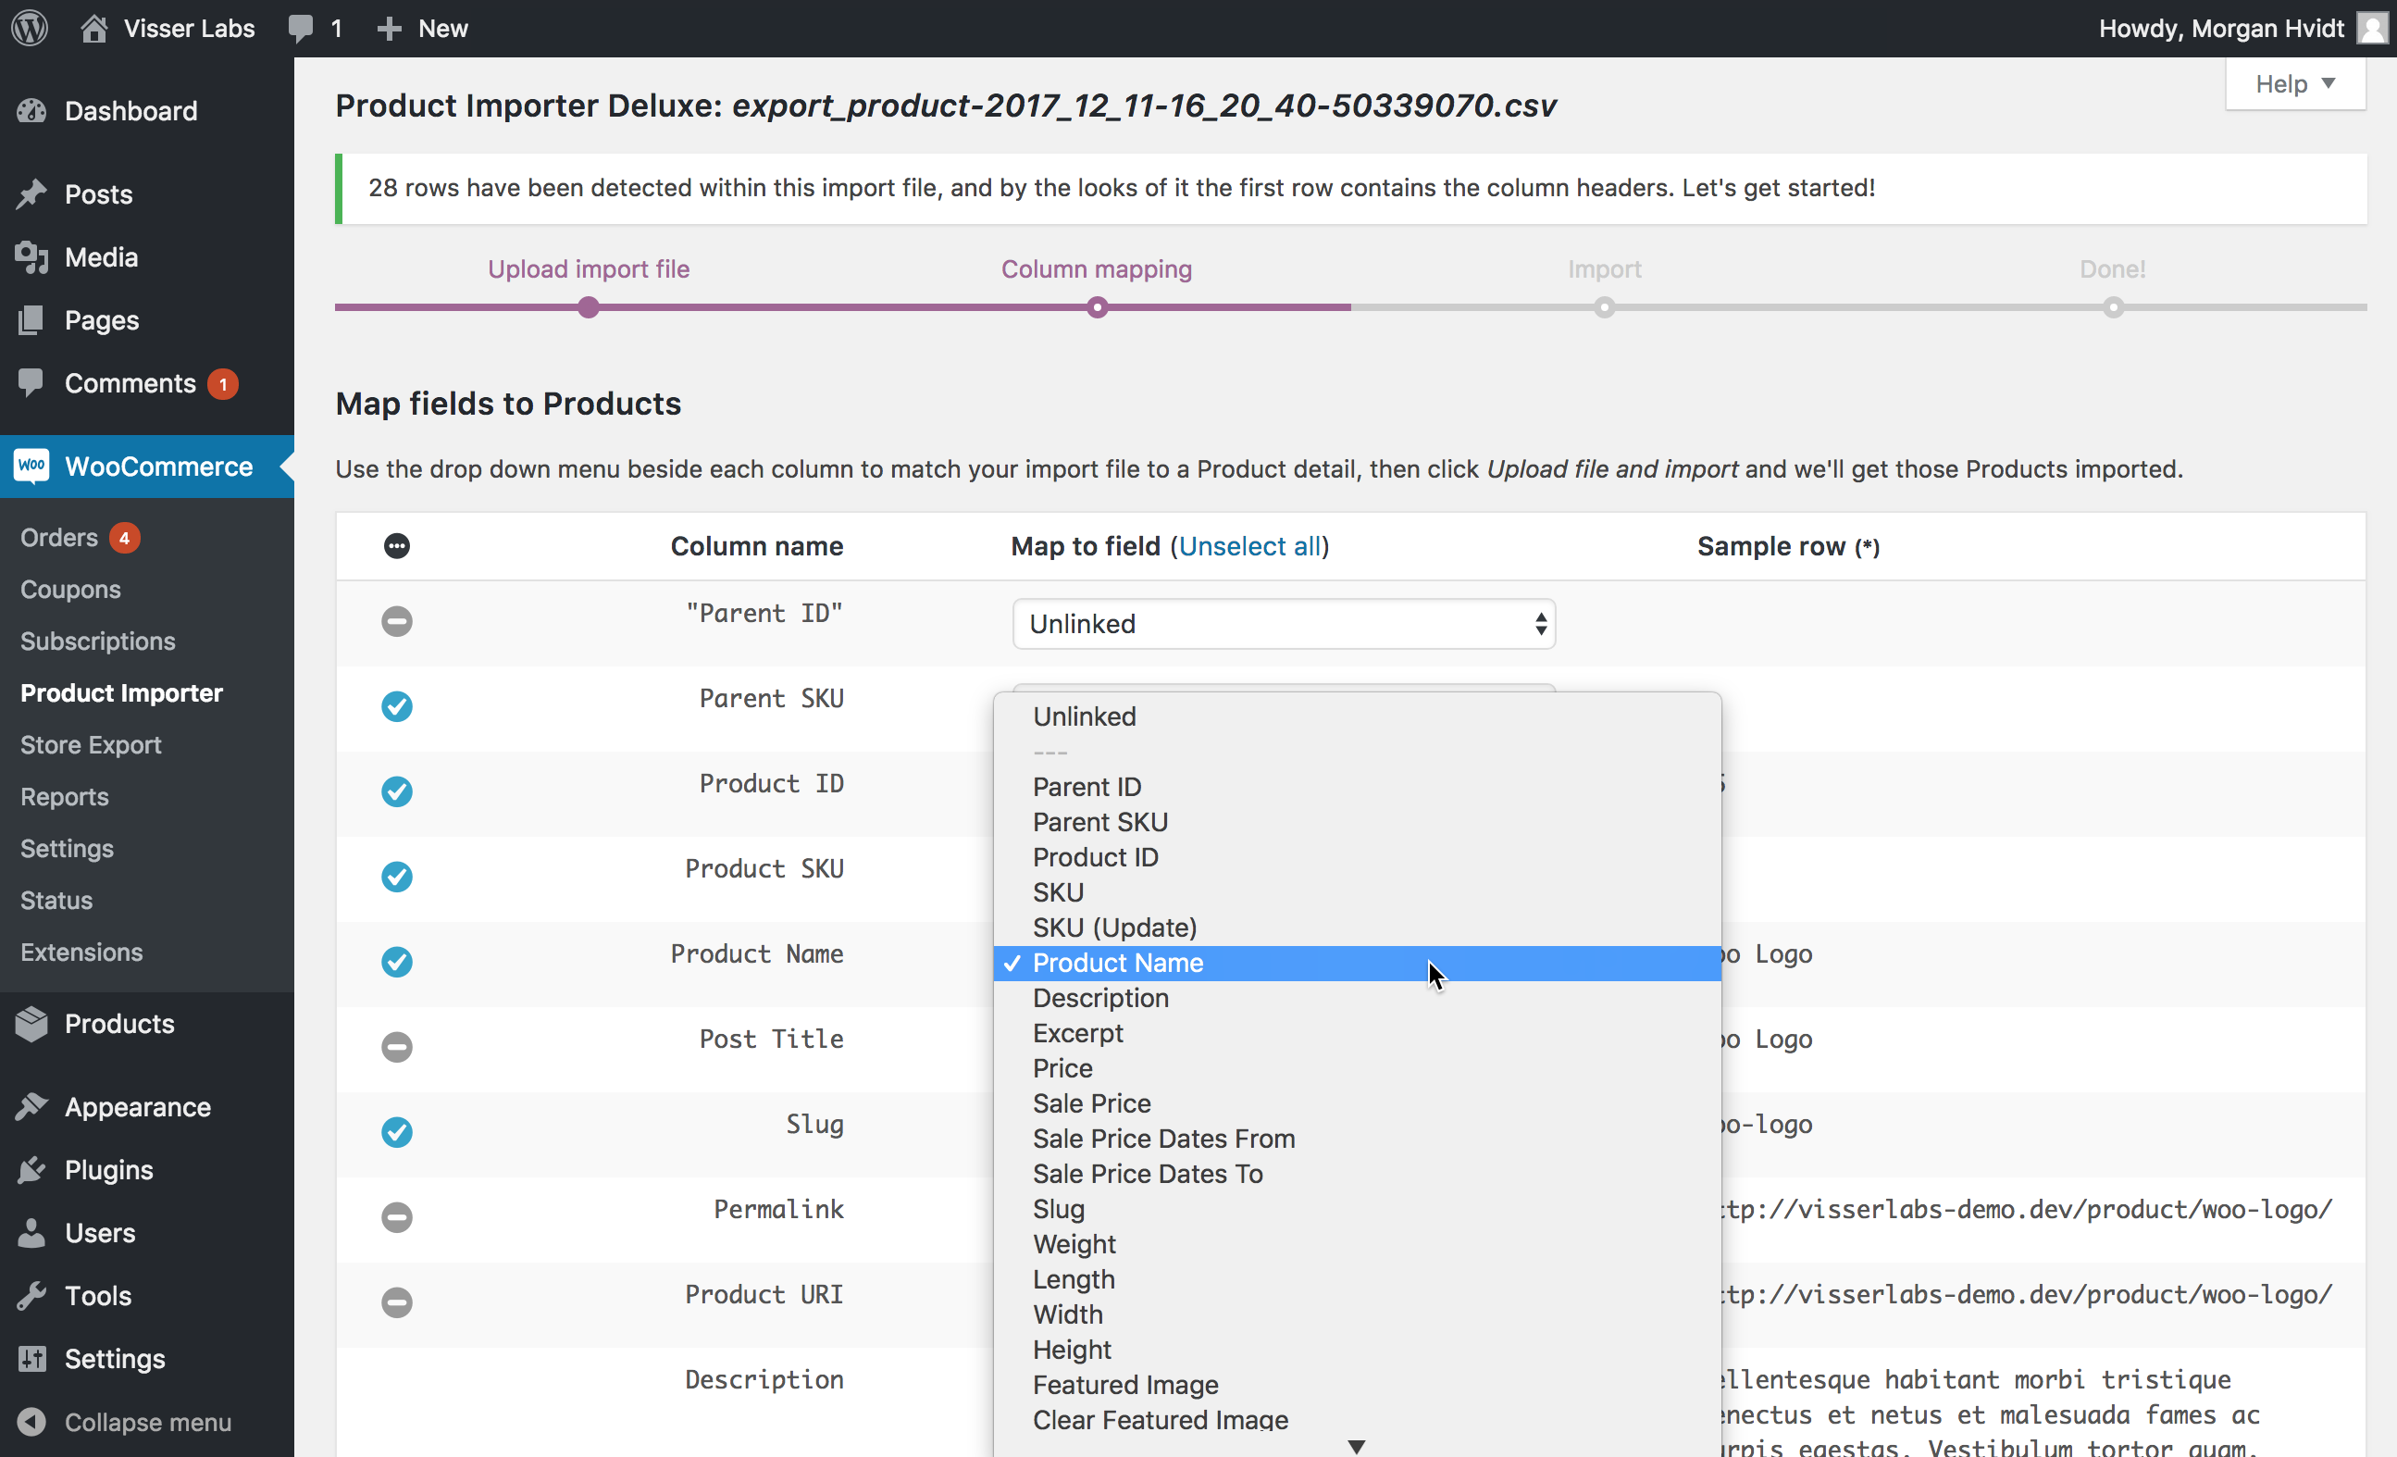Click the Import progress step dot
This screenshot has width=2397, height=1457.
1604,307
